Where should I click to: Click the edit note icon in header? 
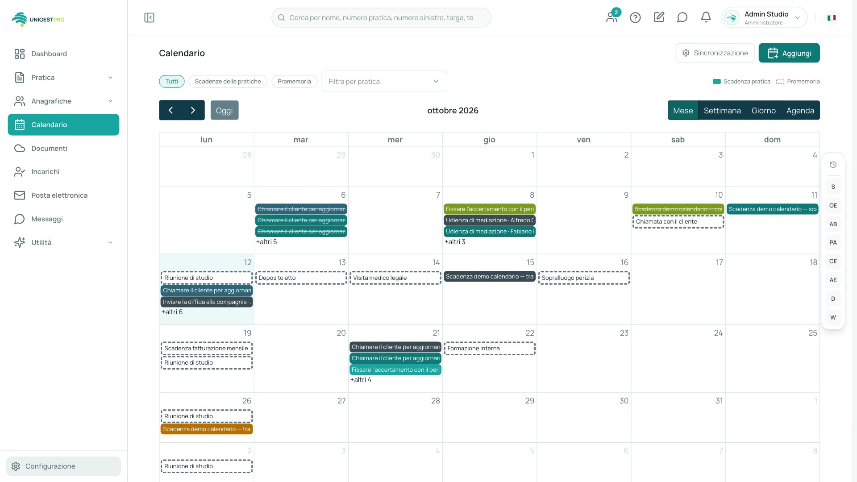point(659,17)
